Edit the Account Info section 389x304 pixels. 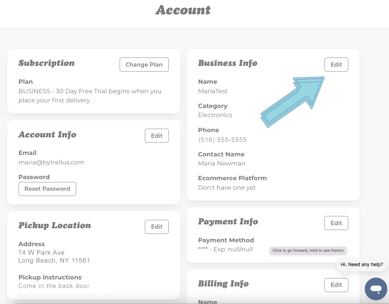coord(157,136)
